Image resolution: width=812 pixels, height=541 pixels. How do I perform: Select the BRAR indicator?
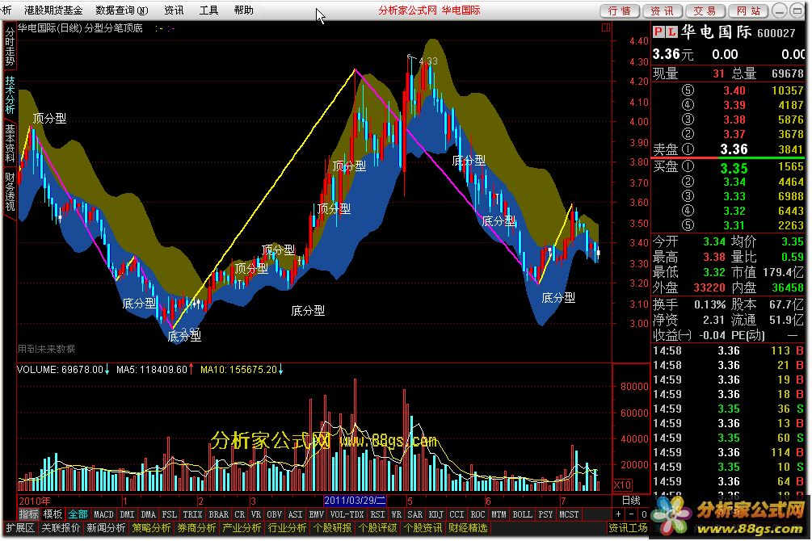pos(218,514)
